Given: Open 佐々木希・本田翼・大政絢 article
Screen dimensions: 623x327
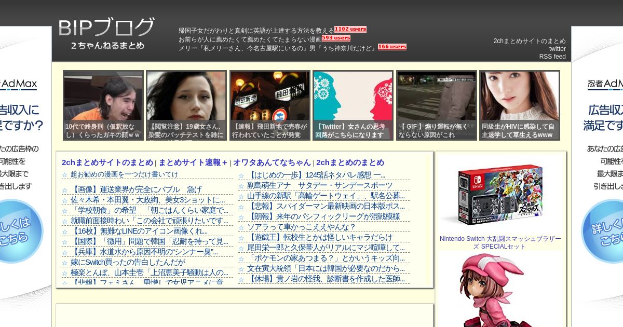Looking at the screenshot, I should pos(148,200).
